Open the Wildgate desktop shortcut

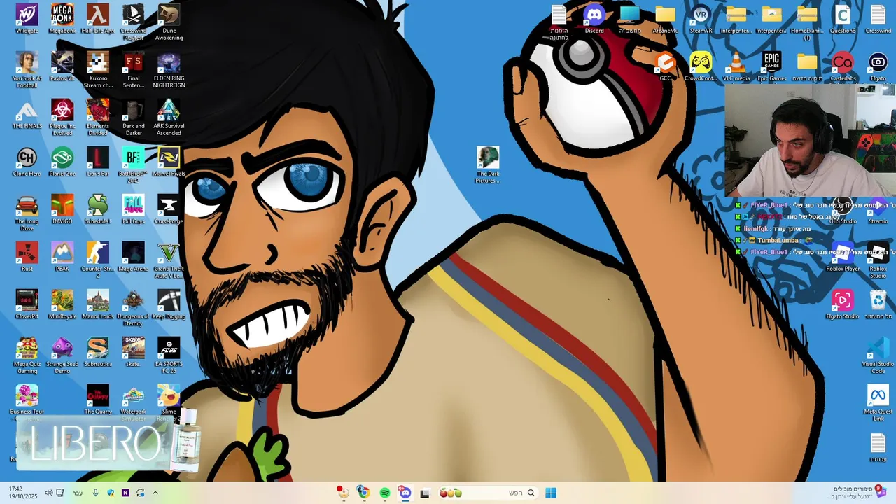click(x=27, y=19)
